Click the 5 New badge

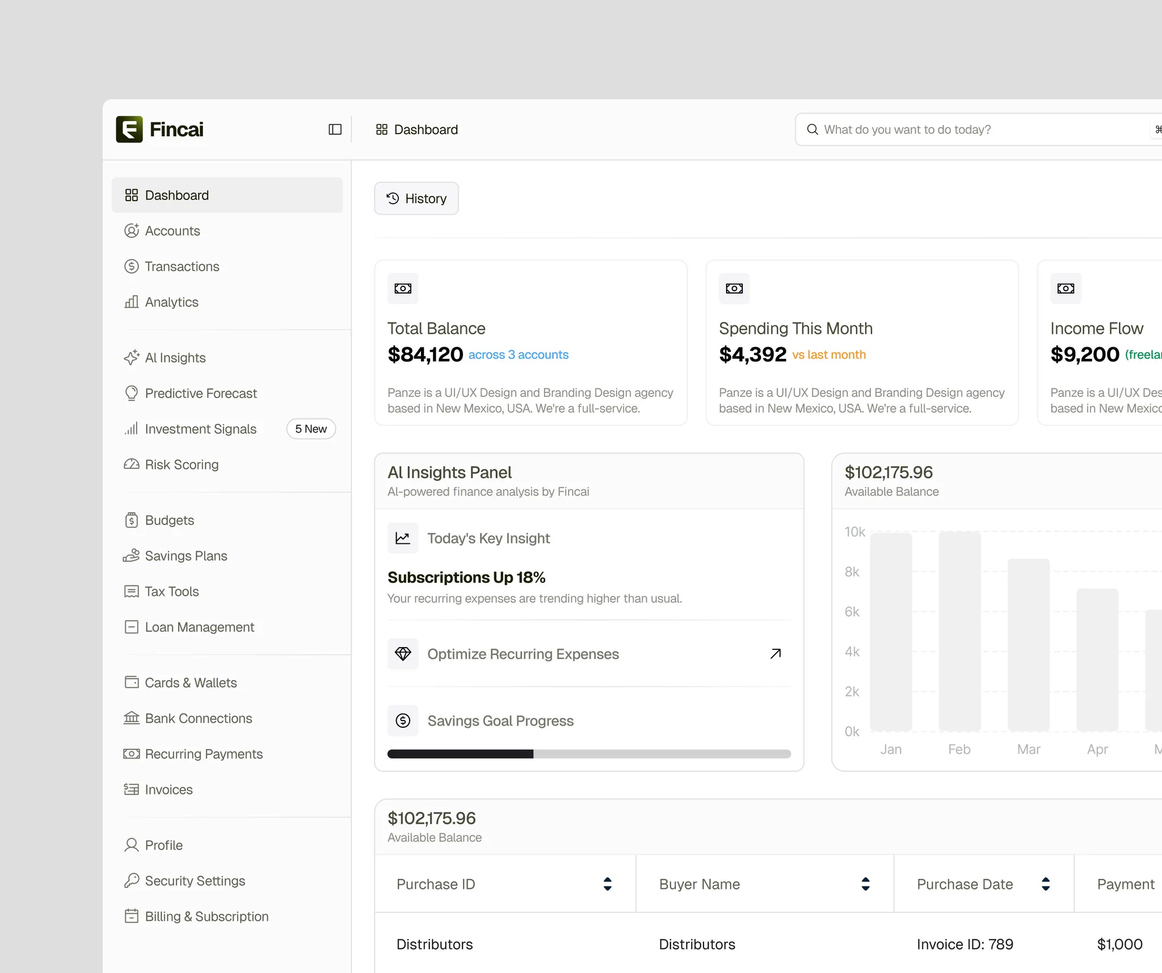(x=311, y=429)
